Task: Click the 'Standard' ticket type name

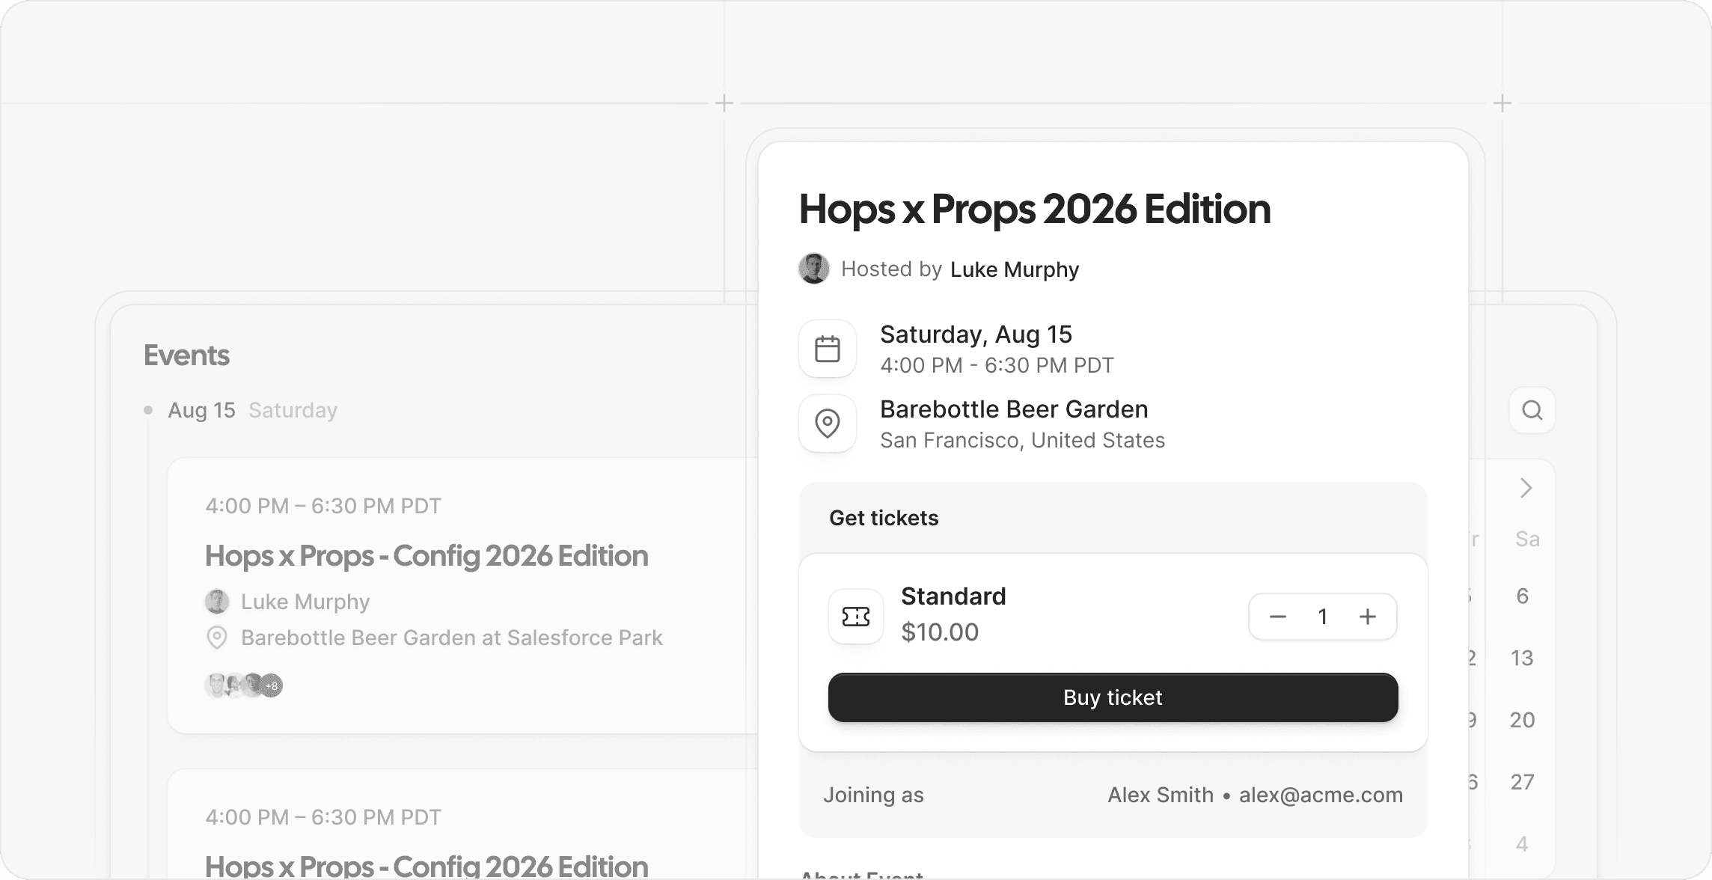Action: click(x=953, y=596)
